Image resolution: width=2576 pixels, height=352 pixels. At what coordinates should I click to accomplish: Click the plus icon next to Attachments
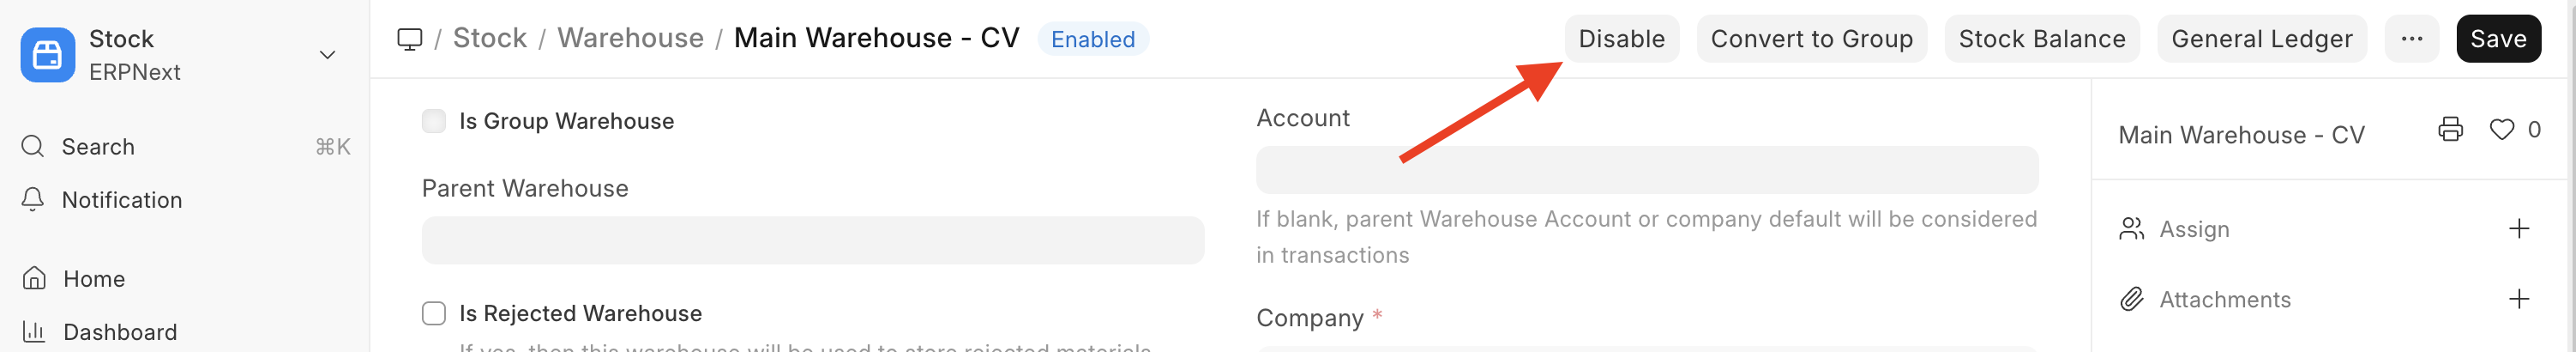pyautogui.click(x=2518, y=299)
